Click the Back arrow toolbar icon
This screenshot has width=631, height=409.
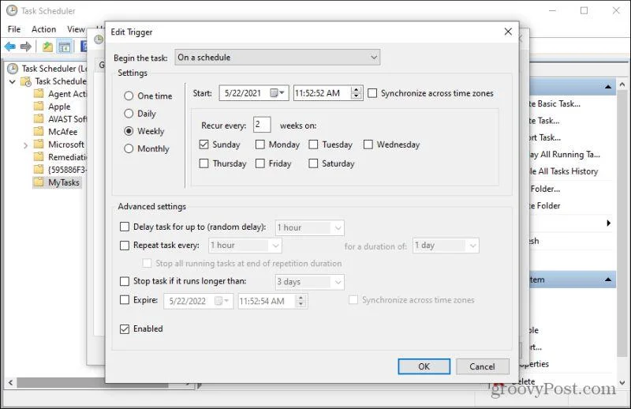point(10,47)
